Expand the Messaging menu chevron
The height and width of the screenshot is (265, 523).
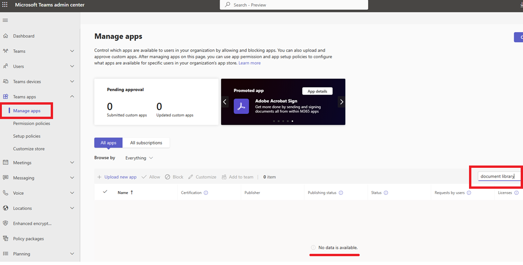(72, 178)
